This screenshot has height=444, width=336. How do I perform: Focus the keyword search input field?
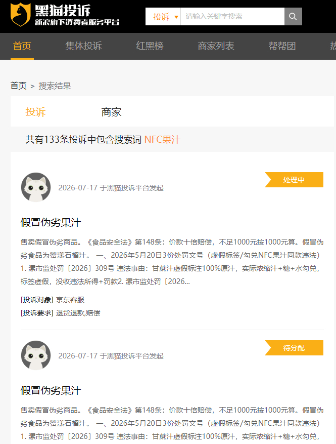[x=232, y=16]
